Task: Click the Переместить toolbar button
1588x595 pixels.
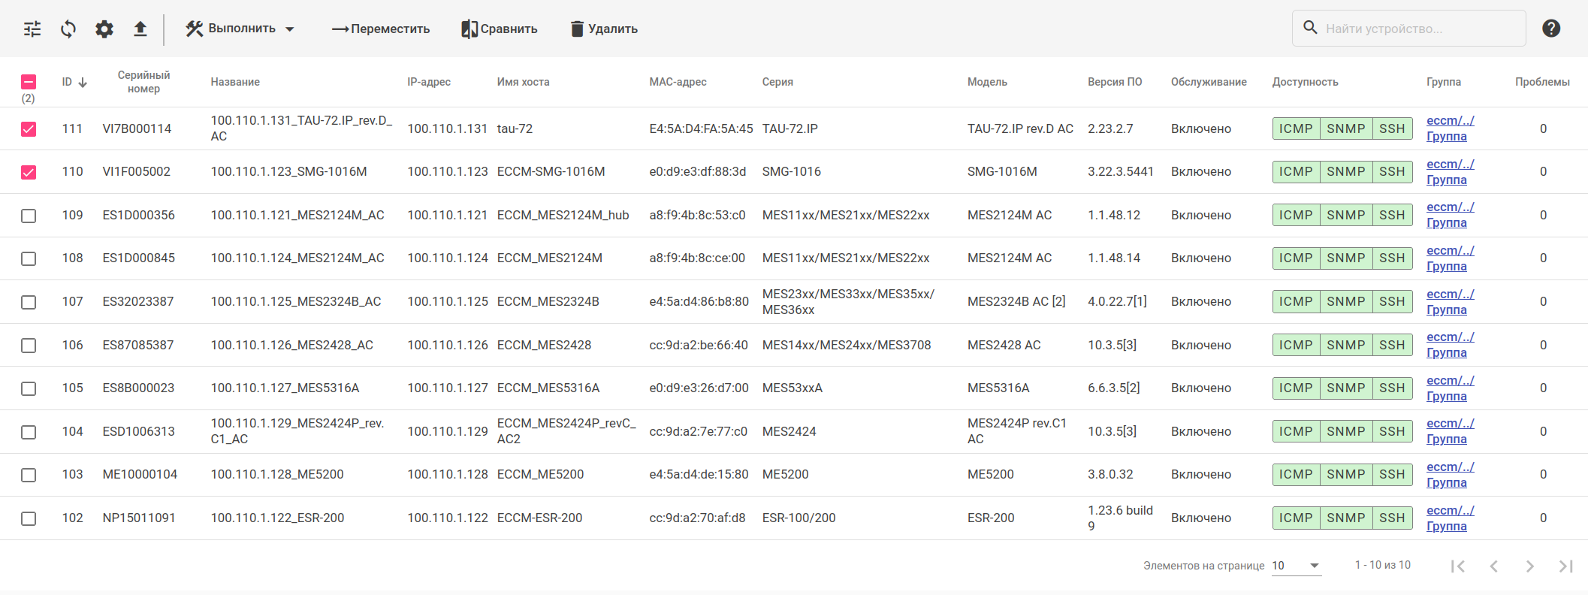Action: click(x=381, y=29)
